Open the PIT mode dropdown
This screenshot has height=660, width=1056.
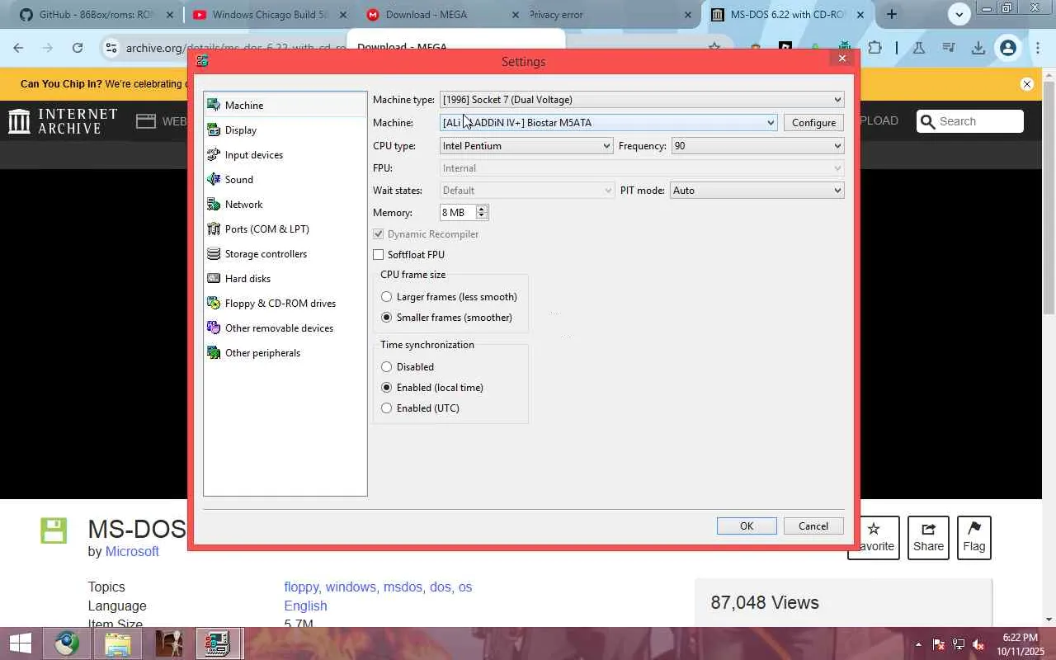pos(757,191)
